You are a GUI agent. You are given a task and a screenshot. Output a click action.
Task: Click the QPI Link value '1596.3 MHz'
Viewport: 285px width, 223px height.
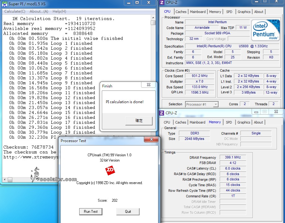click(200, 92)
